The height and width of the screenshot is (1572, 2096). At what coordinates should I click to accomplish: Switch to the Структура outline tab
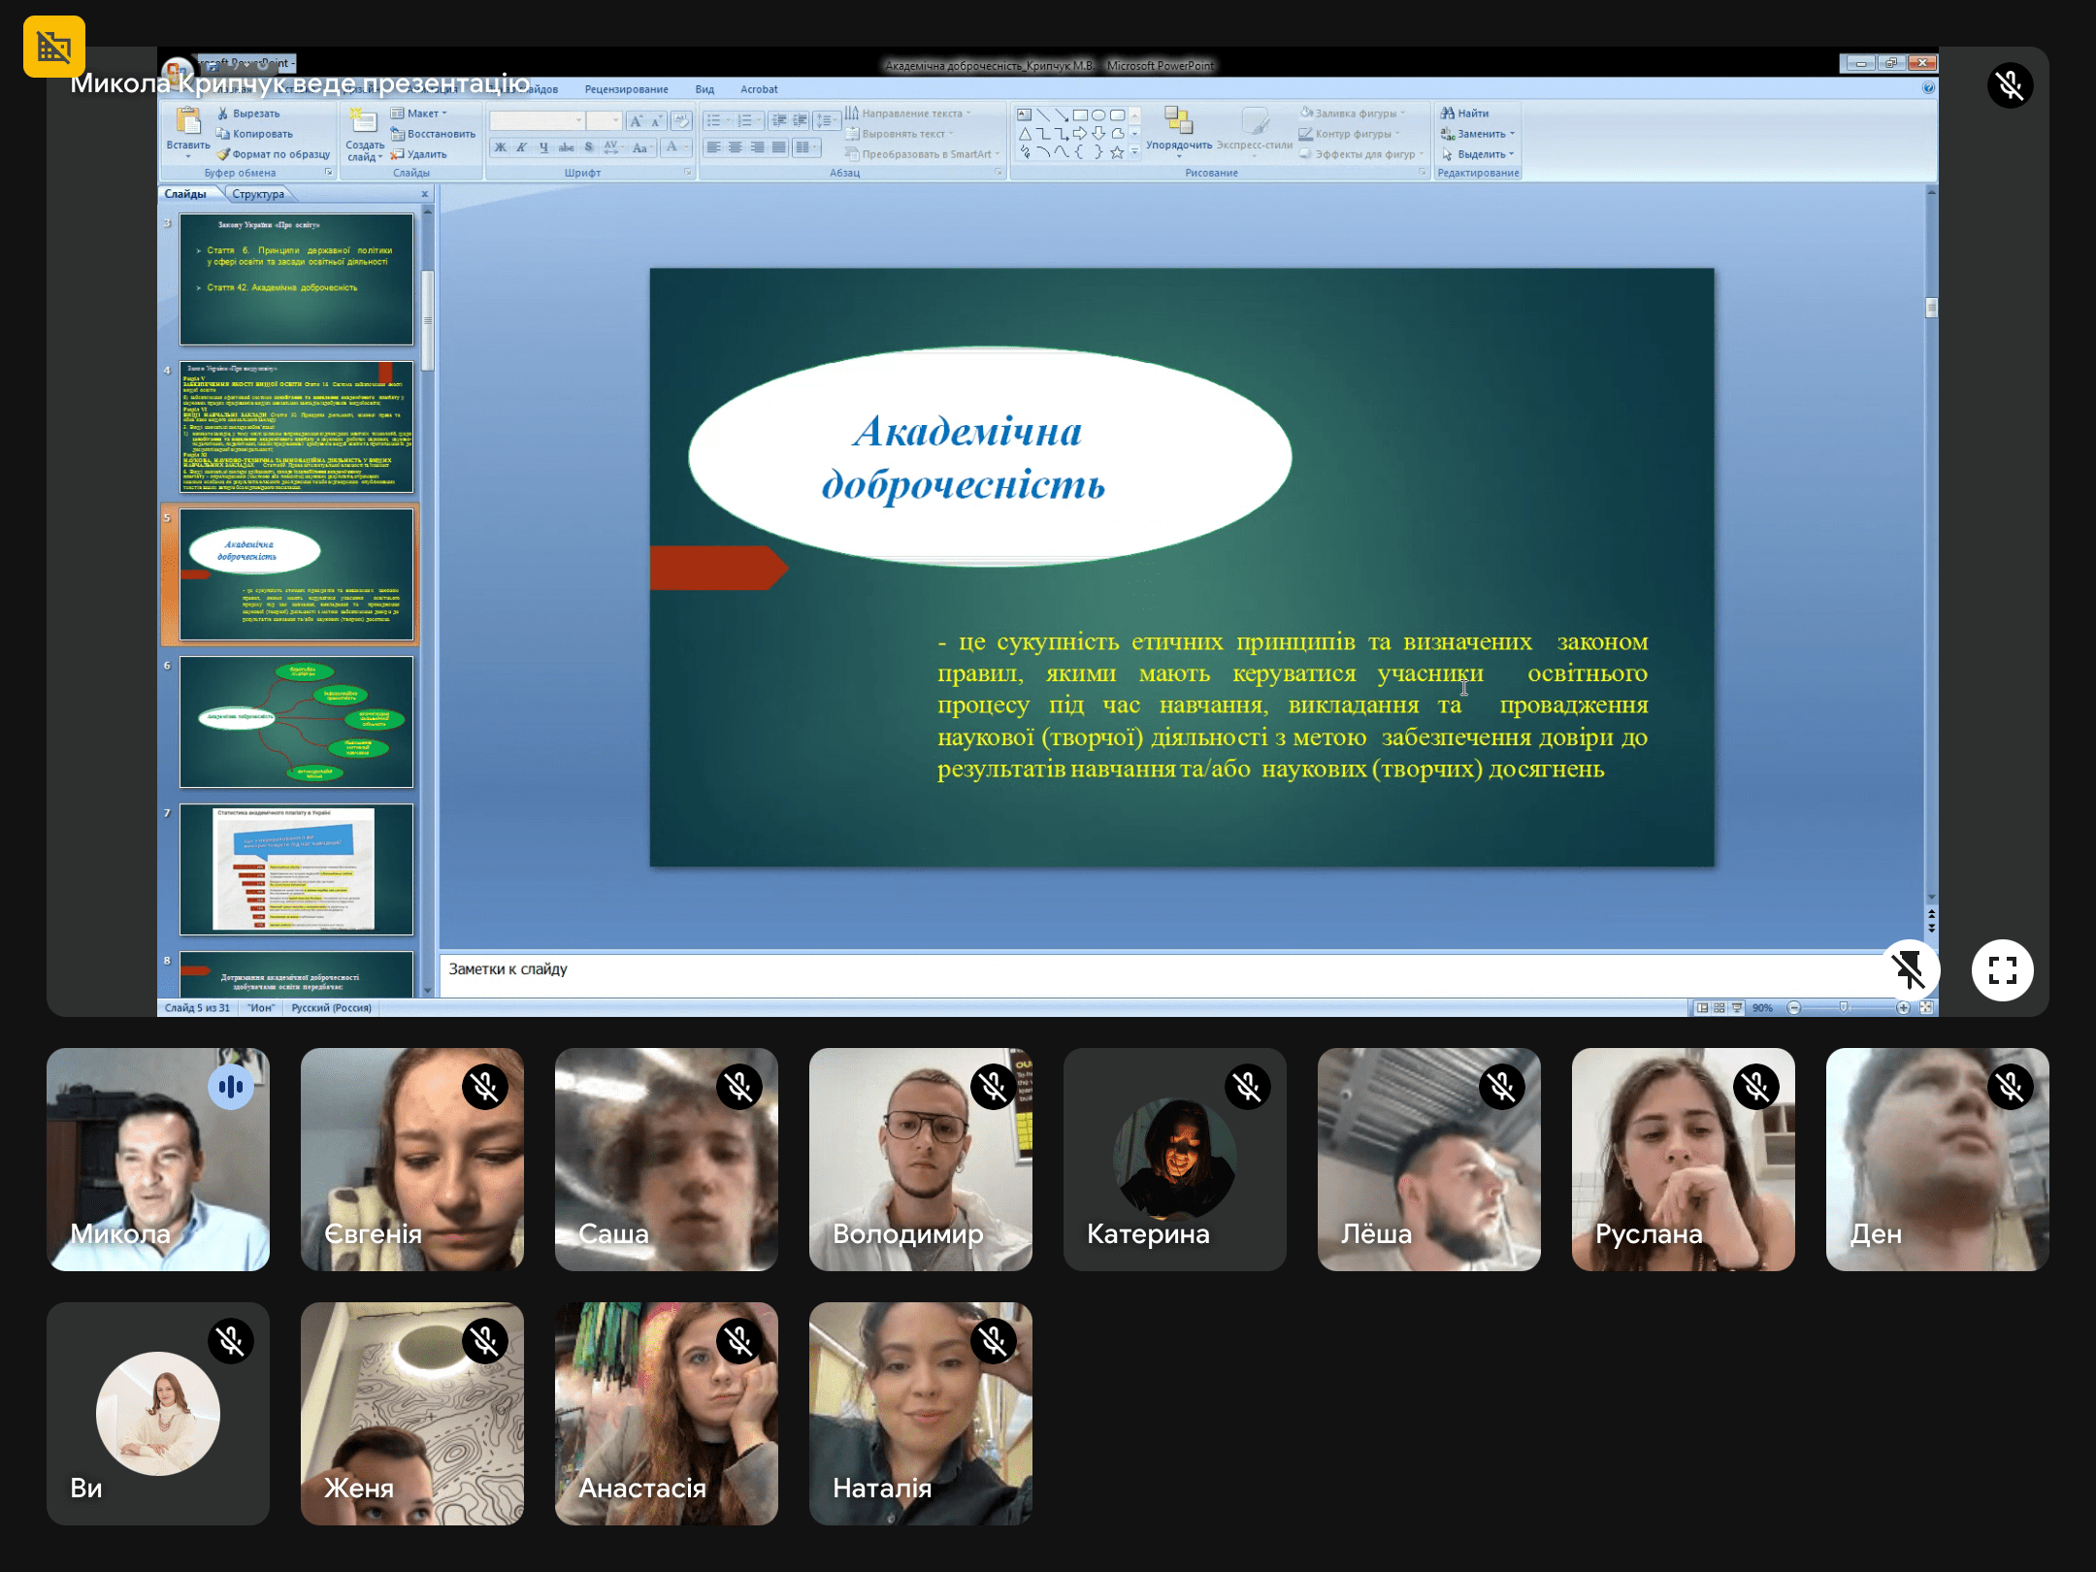[258, 194]
